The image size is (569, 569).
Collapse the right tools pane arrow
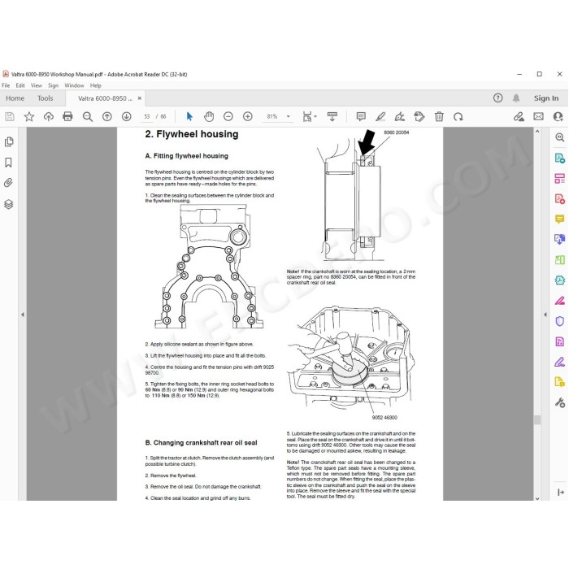(545, 315)
